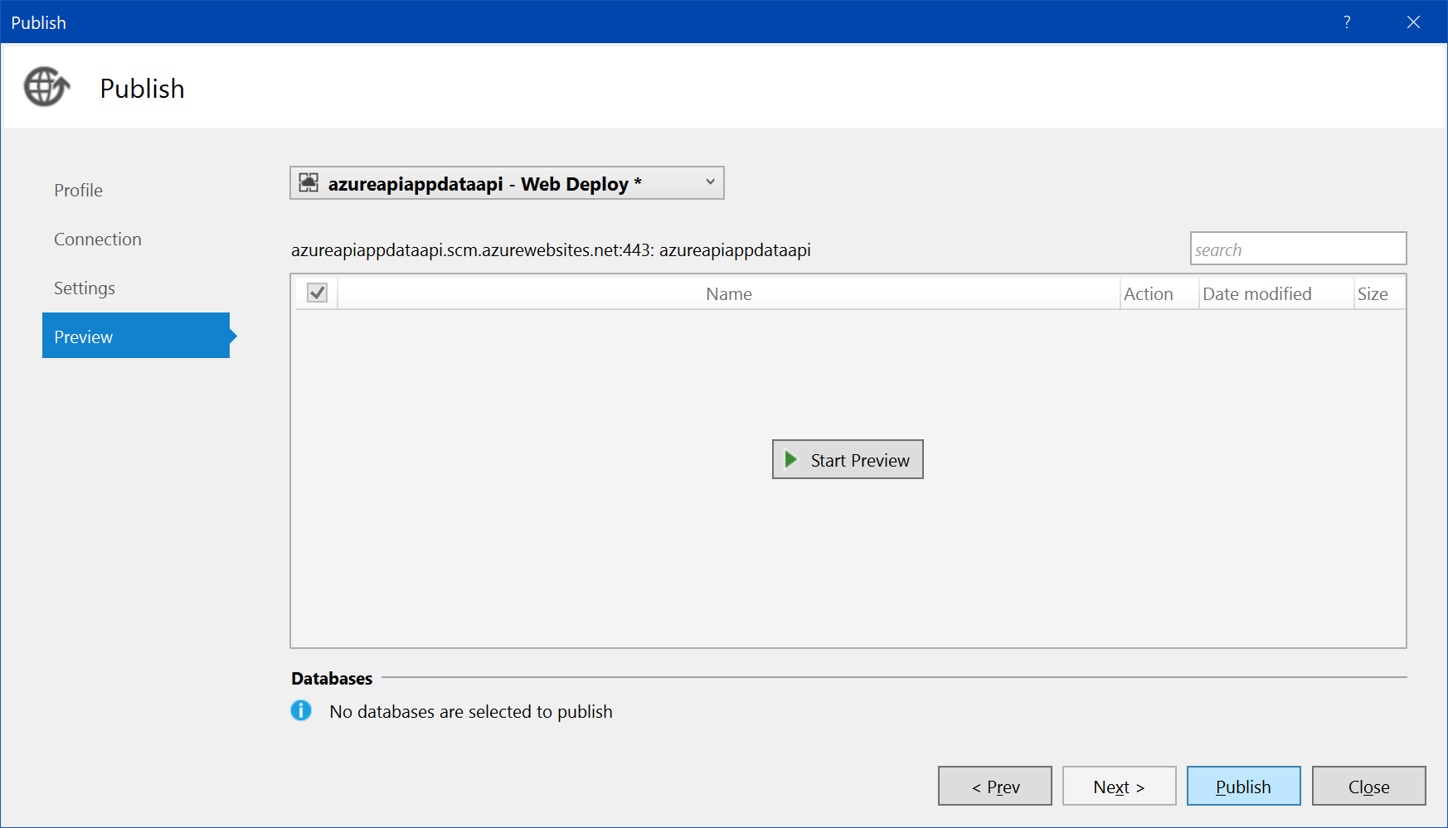The height and width of the screenshot is (828, 1448).
Task: Expand the publish profile dropdown arrow
Action: pos(710,182)
